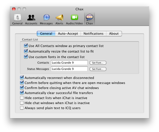Viewport: 159px width, 132px height.
Task: Click the Contact List section label
Action: coord(30,40)
